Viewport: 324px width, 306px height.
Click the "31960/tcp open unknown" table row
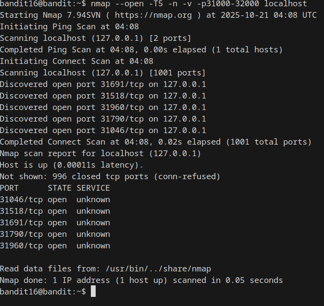tap(55, 245)
